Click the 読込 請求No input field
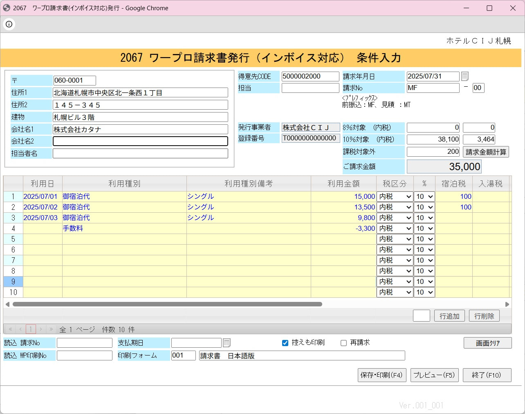The width and height of the screenshot is (525, 414). [x=84, y=343]
